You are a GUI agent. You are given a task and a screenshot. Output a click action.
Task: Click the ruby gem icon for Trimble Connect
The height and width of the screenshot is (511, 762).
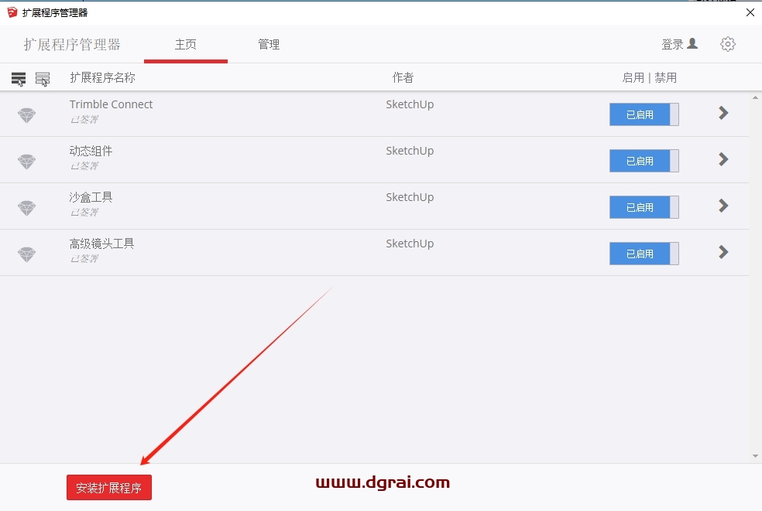[x=27, y=115]
